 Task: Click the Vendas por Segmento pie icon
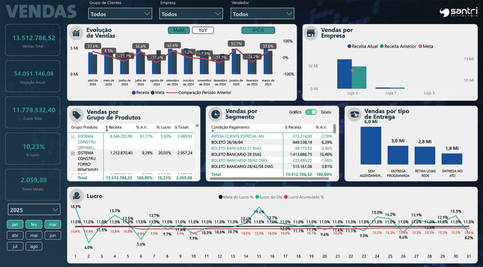pyautogui.click(x=215, y=114)
